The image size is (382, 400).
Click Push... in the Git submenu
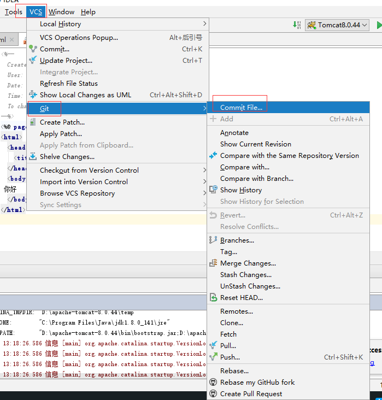[230, 357]
